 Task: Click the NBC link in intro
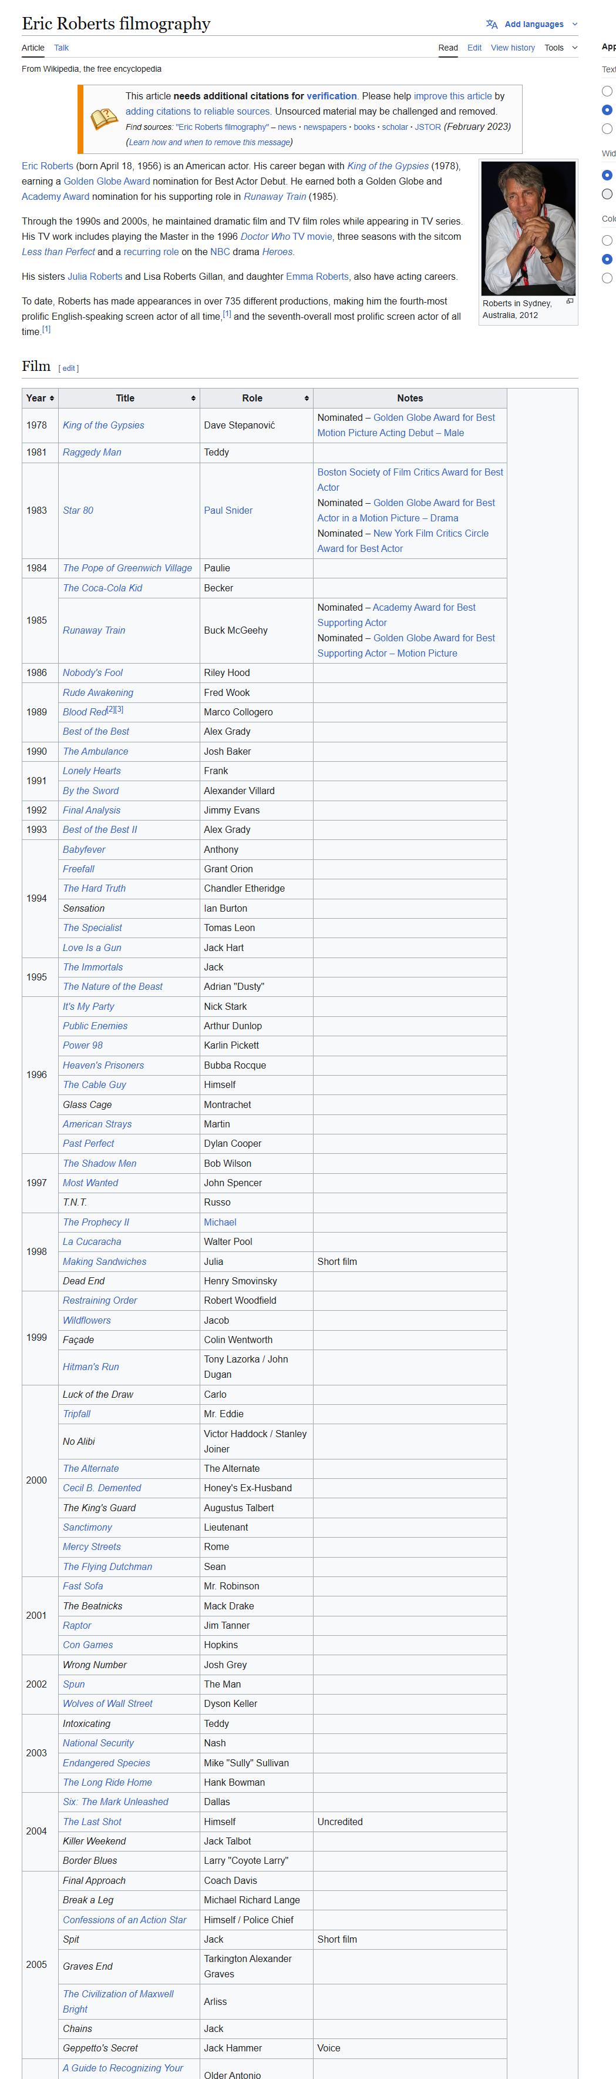[220, 252]
